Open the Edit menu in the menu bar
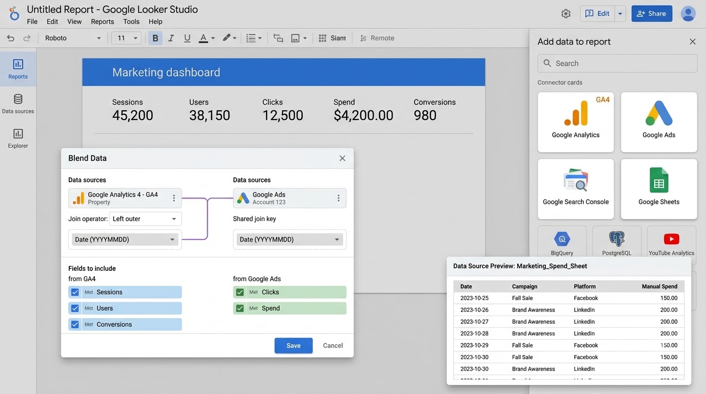 pos(52,22)
